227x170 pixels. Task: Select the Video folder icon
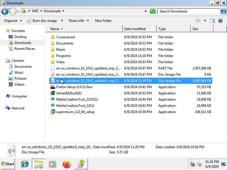53,62
